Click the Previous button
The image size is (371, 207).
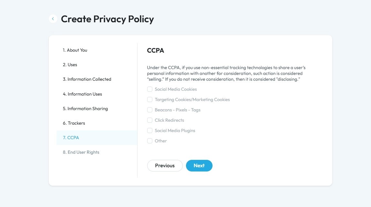pyautogui.click(x=165, y=166)
